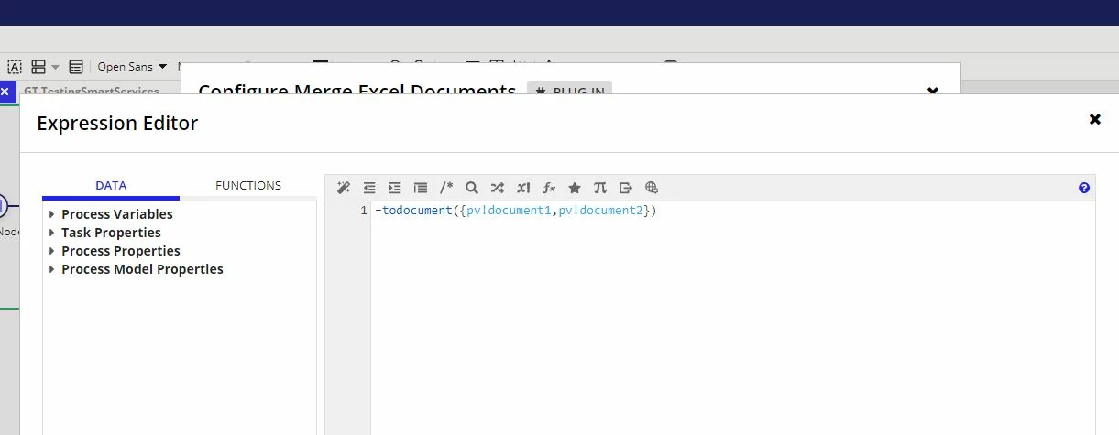
Task: Switch to the DATA tab
Action: [x=111, y=185]
